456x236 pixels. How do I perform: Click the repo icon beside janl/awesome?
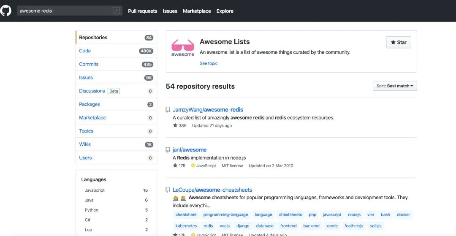(x=168, y=150)
